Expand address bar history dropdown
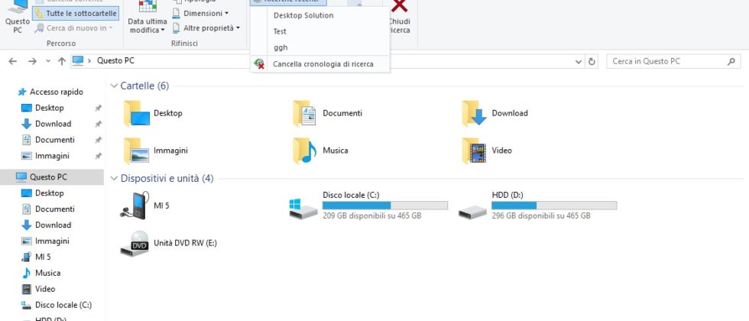Viewport: 749px width, 321px height. pos(579,62)
